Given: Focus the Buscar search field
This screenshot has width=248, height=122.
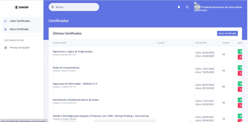Looking at the screenshot, I should 74,7.
